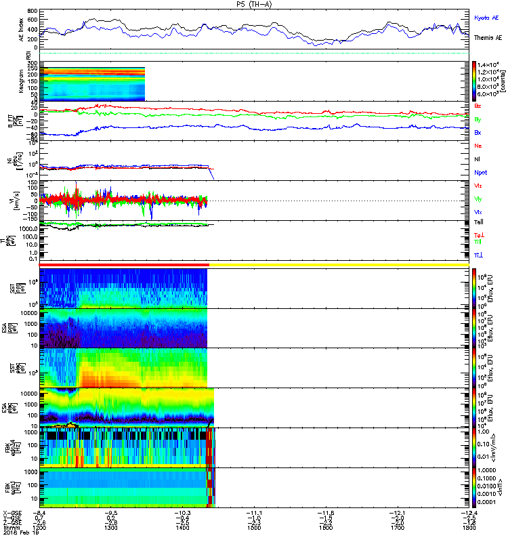The image size is (508, 542).
Task: Click the X-GSE value -8.4
Action: (x=39, y=513)
